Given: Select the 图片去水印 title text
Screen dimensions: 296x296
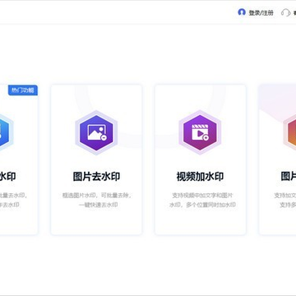Looking at the screenshot, I should [96, 177].
